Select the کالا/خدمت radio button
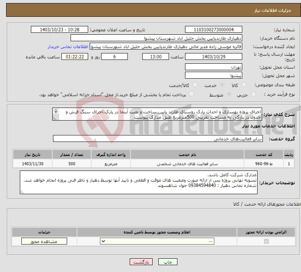Screen dimensions: 301x272 [x=195, y=85]
